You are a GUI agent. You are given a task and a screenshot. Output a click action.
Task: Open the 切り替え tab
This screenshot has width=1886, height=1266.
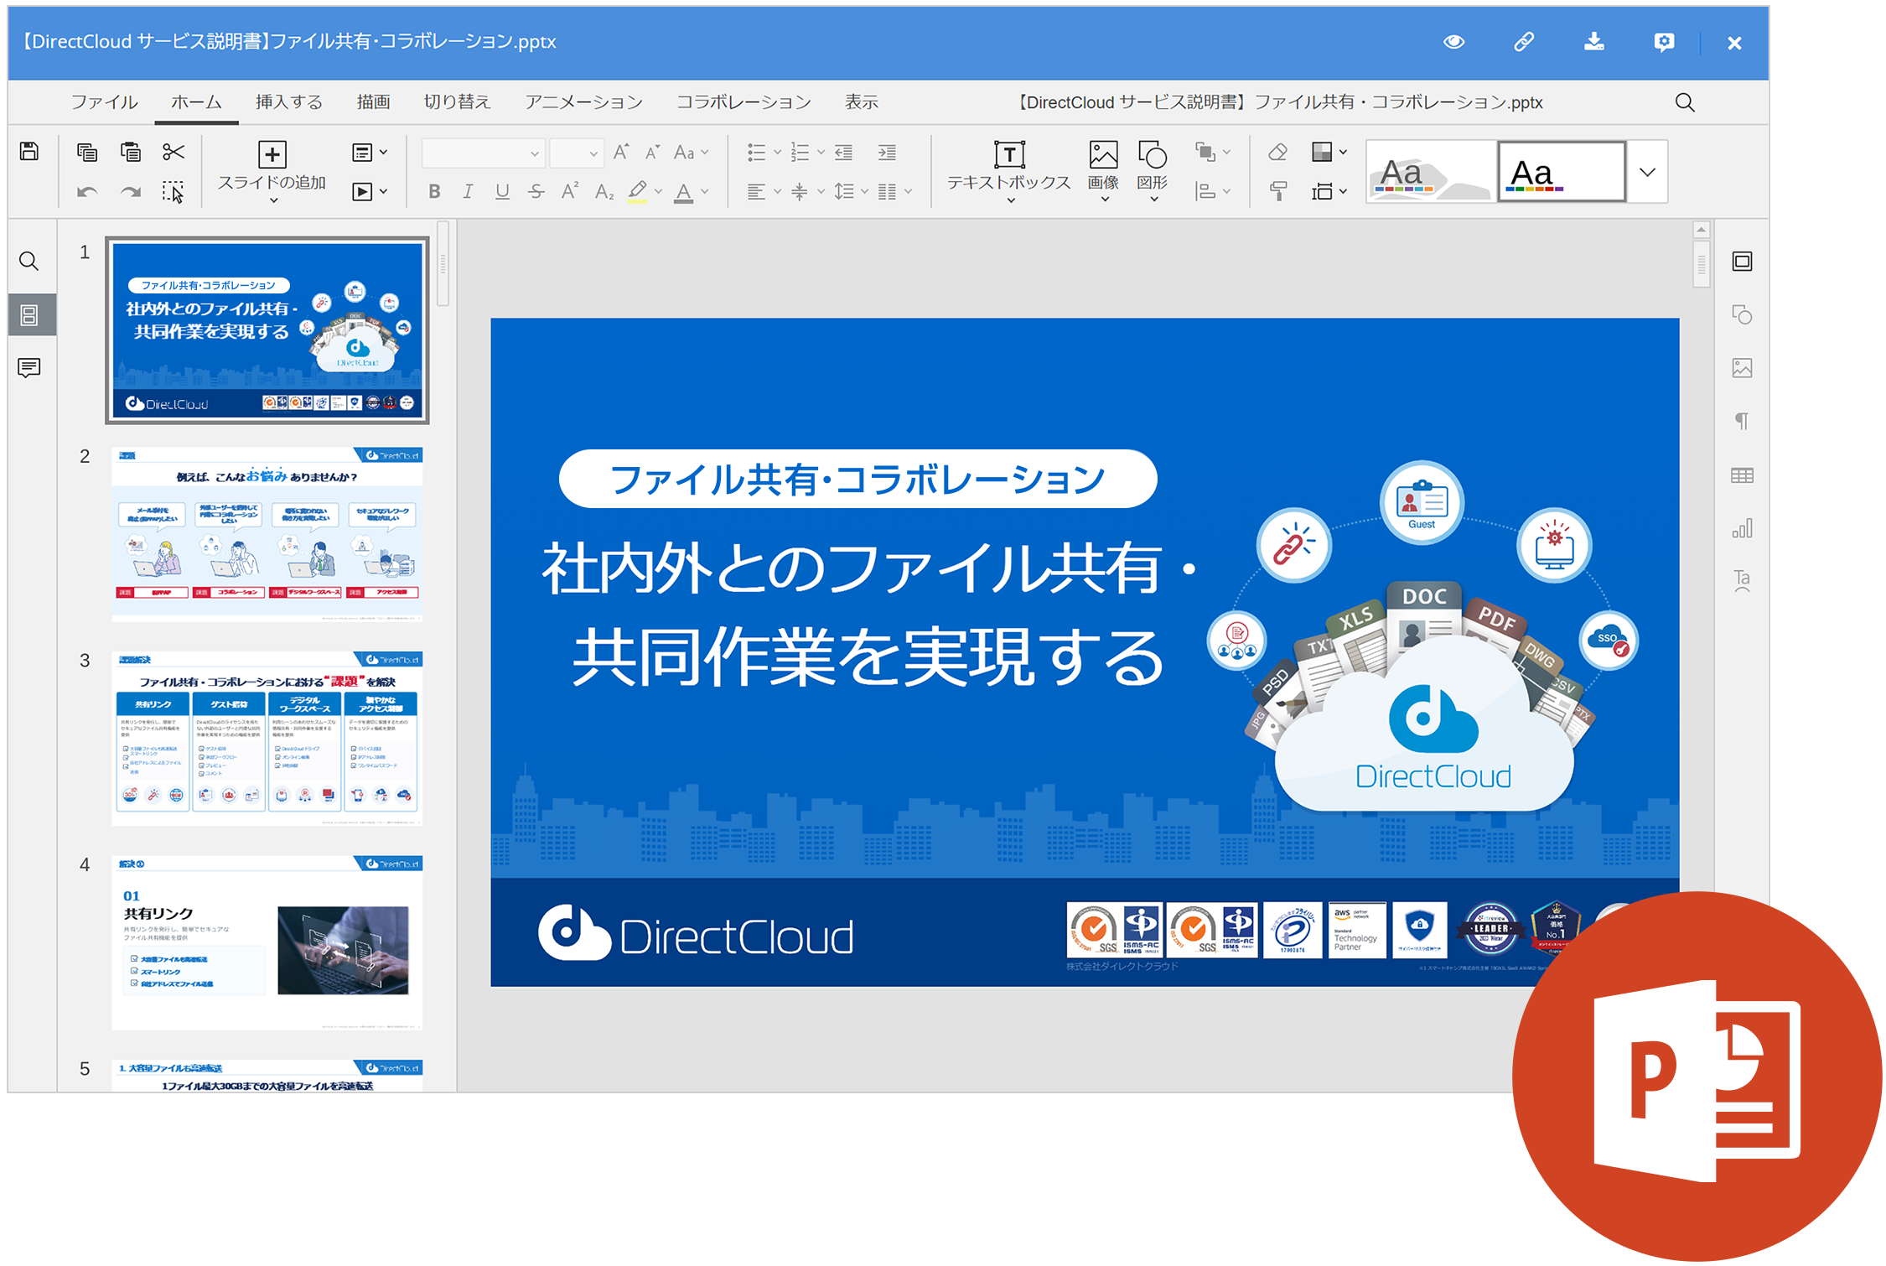(x=457, y=102)
